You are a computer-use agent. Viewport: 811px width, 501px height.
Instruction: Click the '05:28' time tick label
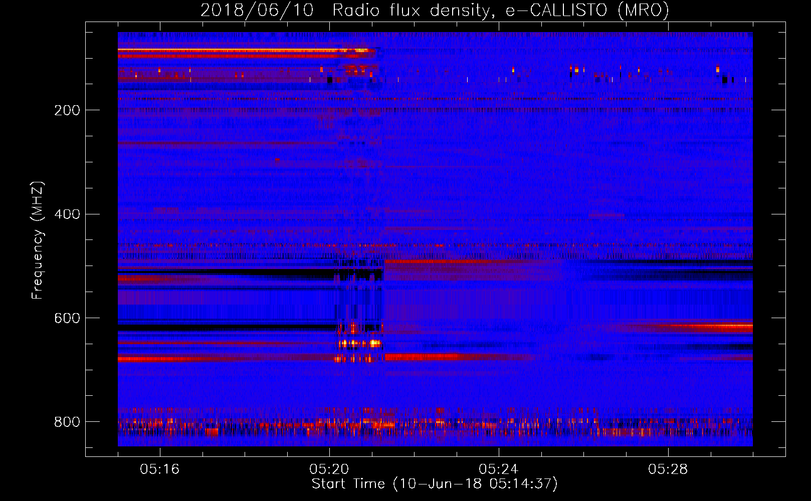coord(668,469)
